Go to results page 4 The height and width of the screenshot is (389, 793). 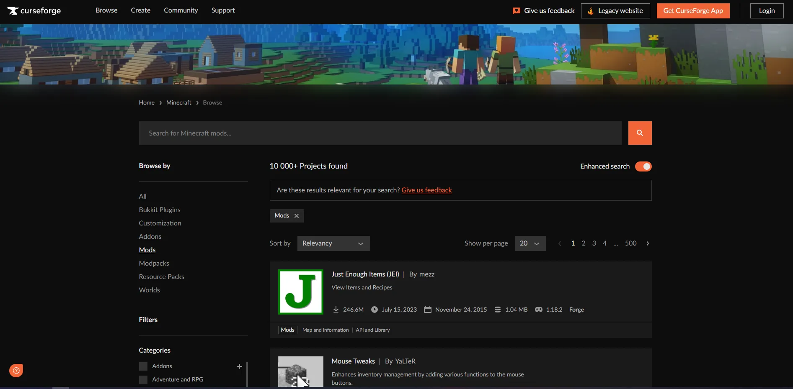tap(604, 243)
